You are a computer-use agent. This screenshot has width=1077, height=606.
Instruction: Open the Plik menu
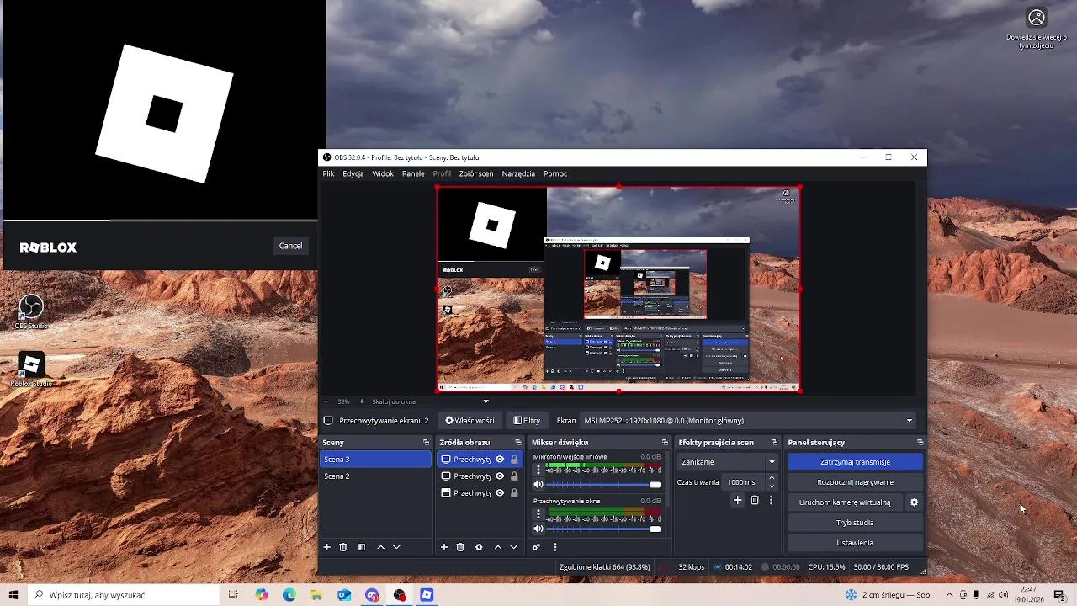pos(328,173)
